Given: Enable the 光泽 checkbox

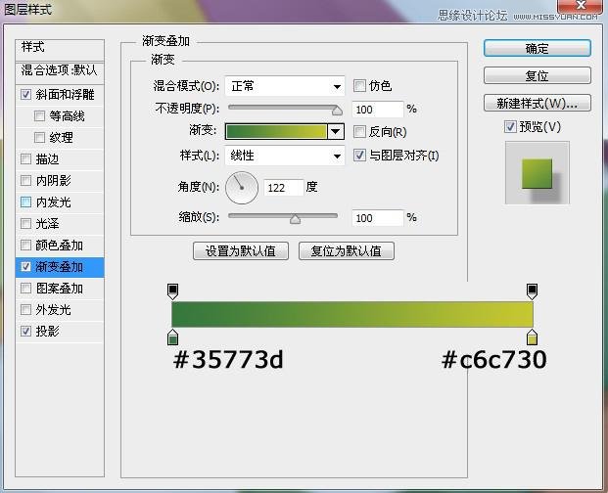Looking at the screenshot, I should pyautogui.click(x=26, y=223).
